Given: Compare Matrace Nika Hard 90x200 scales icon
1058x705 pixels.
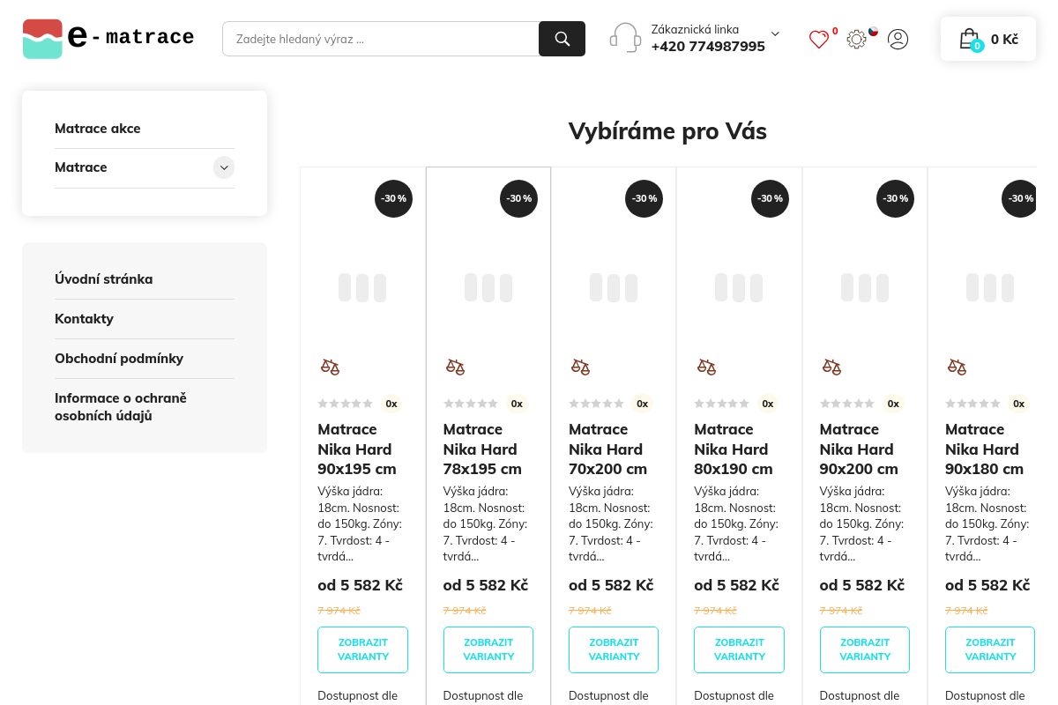Looking at the screenshot, I should click(x=831, y=367).
